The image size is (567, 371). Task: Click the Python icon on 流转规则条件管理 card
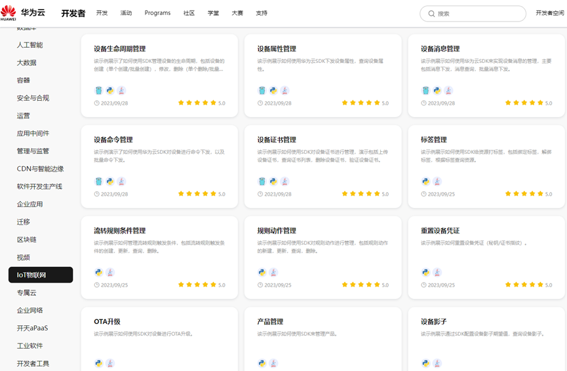pyautogui.click(x=99, y=272)
